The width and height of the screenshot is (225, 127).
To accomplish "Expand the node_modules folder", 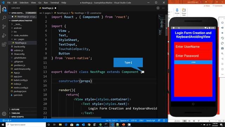I will (22, 35).
